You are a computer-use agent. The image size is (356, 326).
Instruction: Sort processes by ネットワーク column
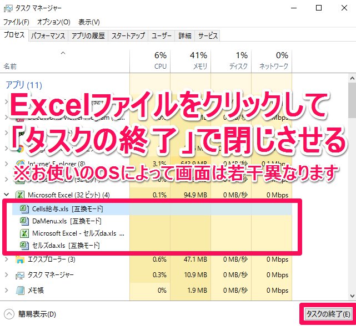pyautogui.click(x=272, y=62)
